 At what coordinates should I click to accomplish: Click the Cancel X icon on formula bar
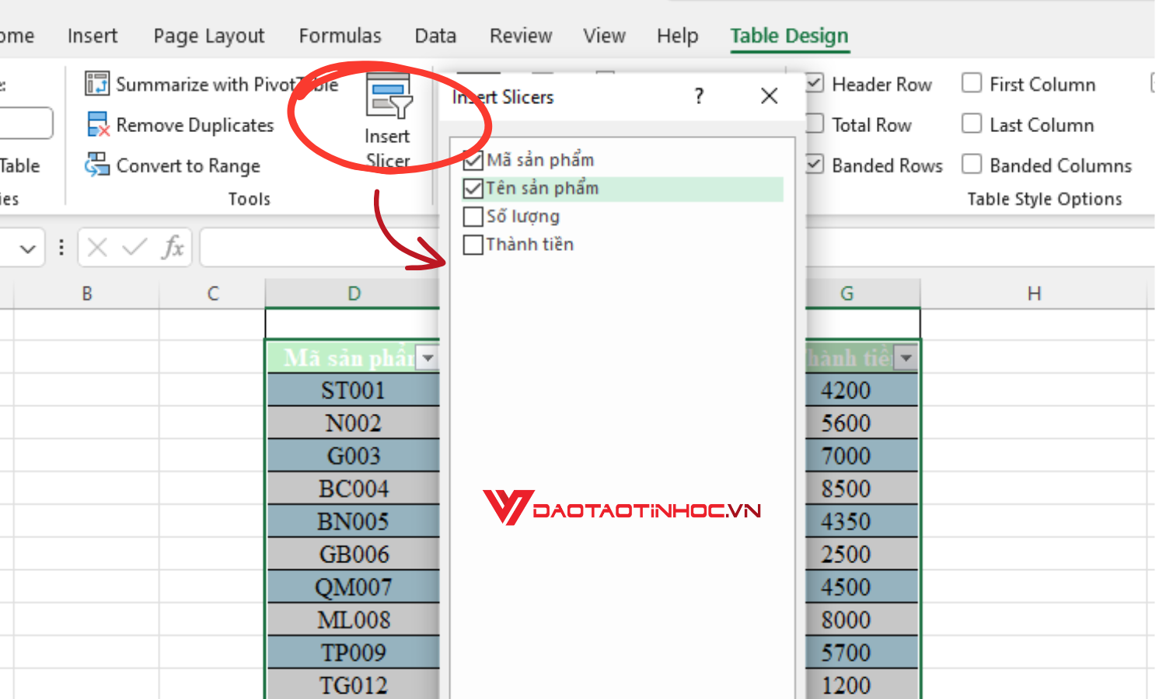(96, 247)
